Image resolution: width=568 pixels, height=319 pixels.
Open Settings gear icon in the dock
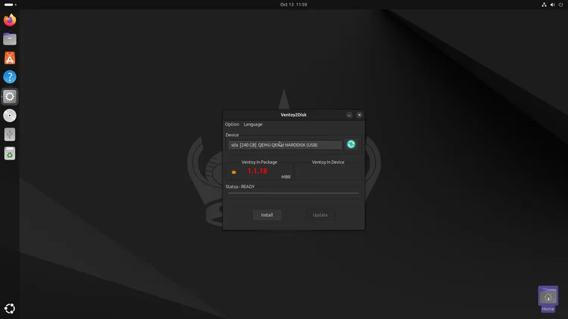(x=10, y=97)
